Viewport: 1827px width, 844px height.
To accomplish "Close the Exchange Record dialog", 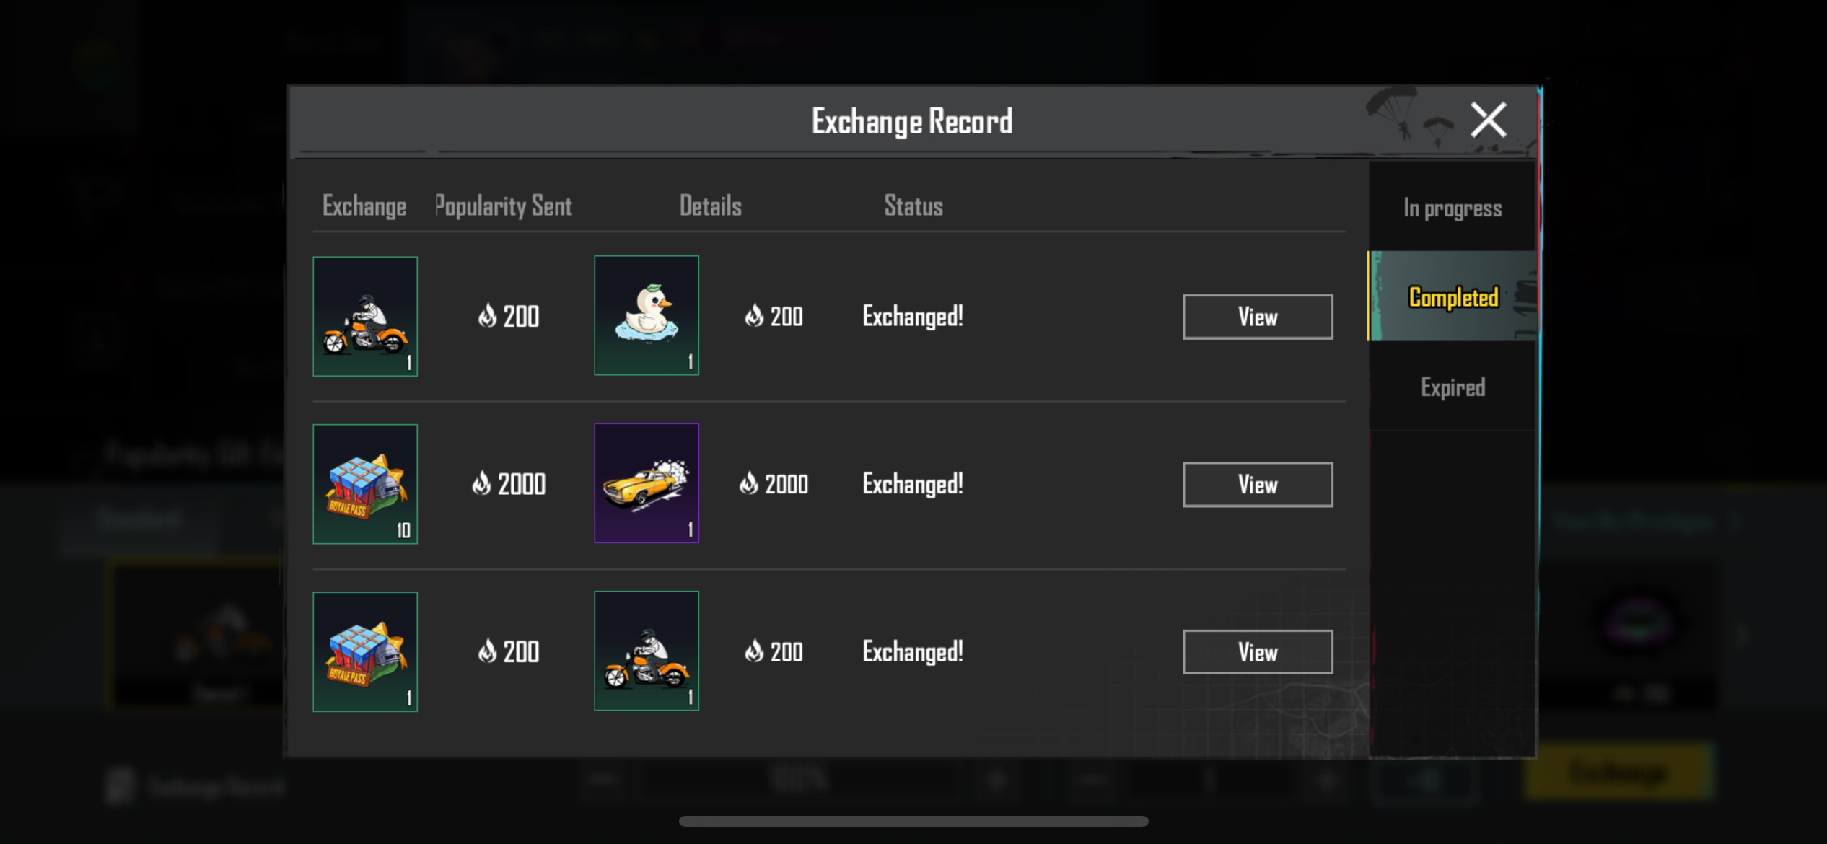I will [1488, 120].
